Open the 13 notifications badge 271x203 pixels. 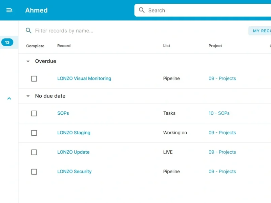point(7,42)
